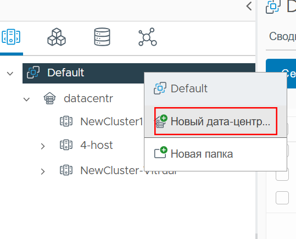The image size is (296, 239).
Task: Choose Новая папка from the context menu
Action: (x=216, y=154)
